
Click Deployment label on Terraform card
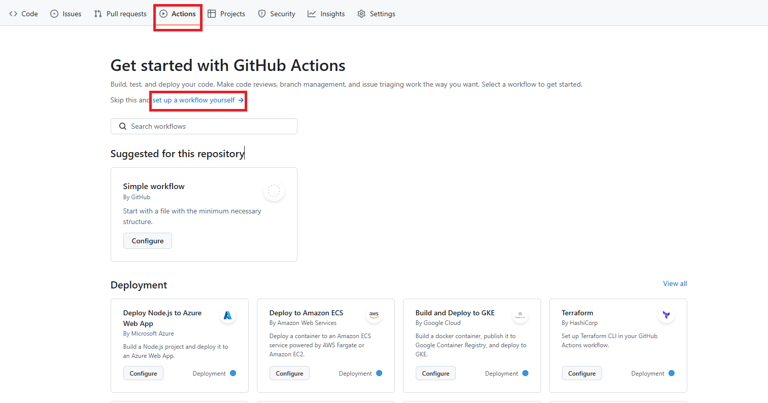648,374
